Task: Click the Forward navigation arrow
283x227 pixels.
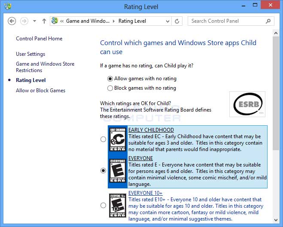Action: coord(24,21)
